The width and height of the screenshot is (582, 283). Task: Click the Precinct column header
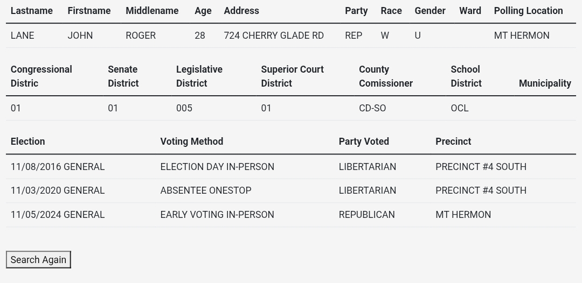pos(453,141)
